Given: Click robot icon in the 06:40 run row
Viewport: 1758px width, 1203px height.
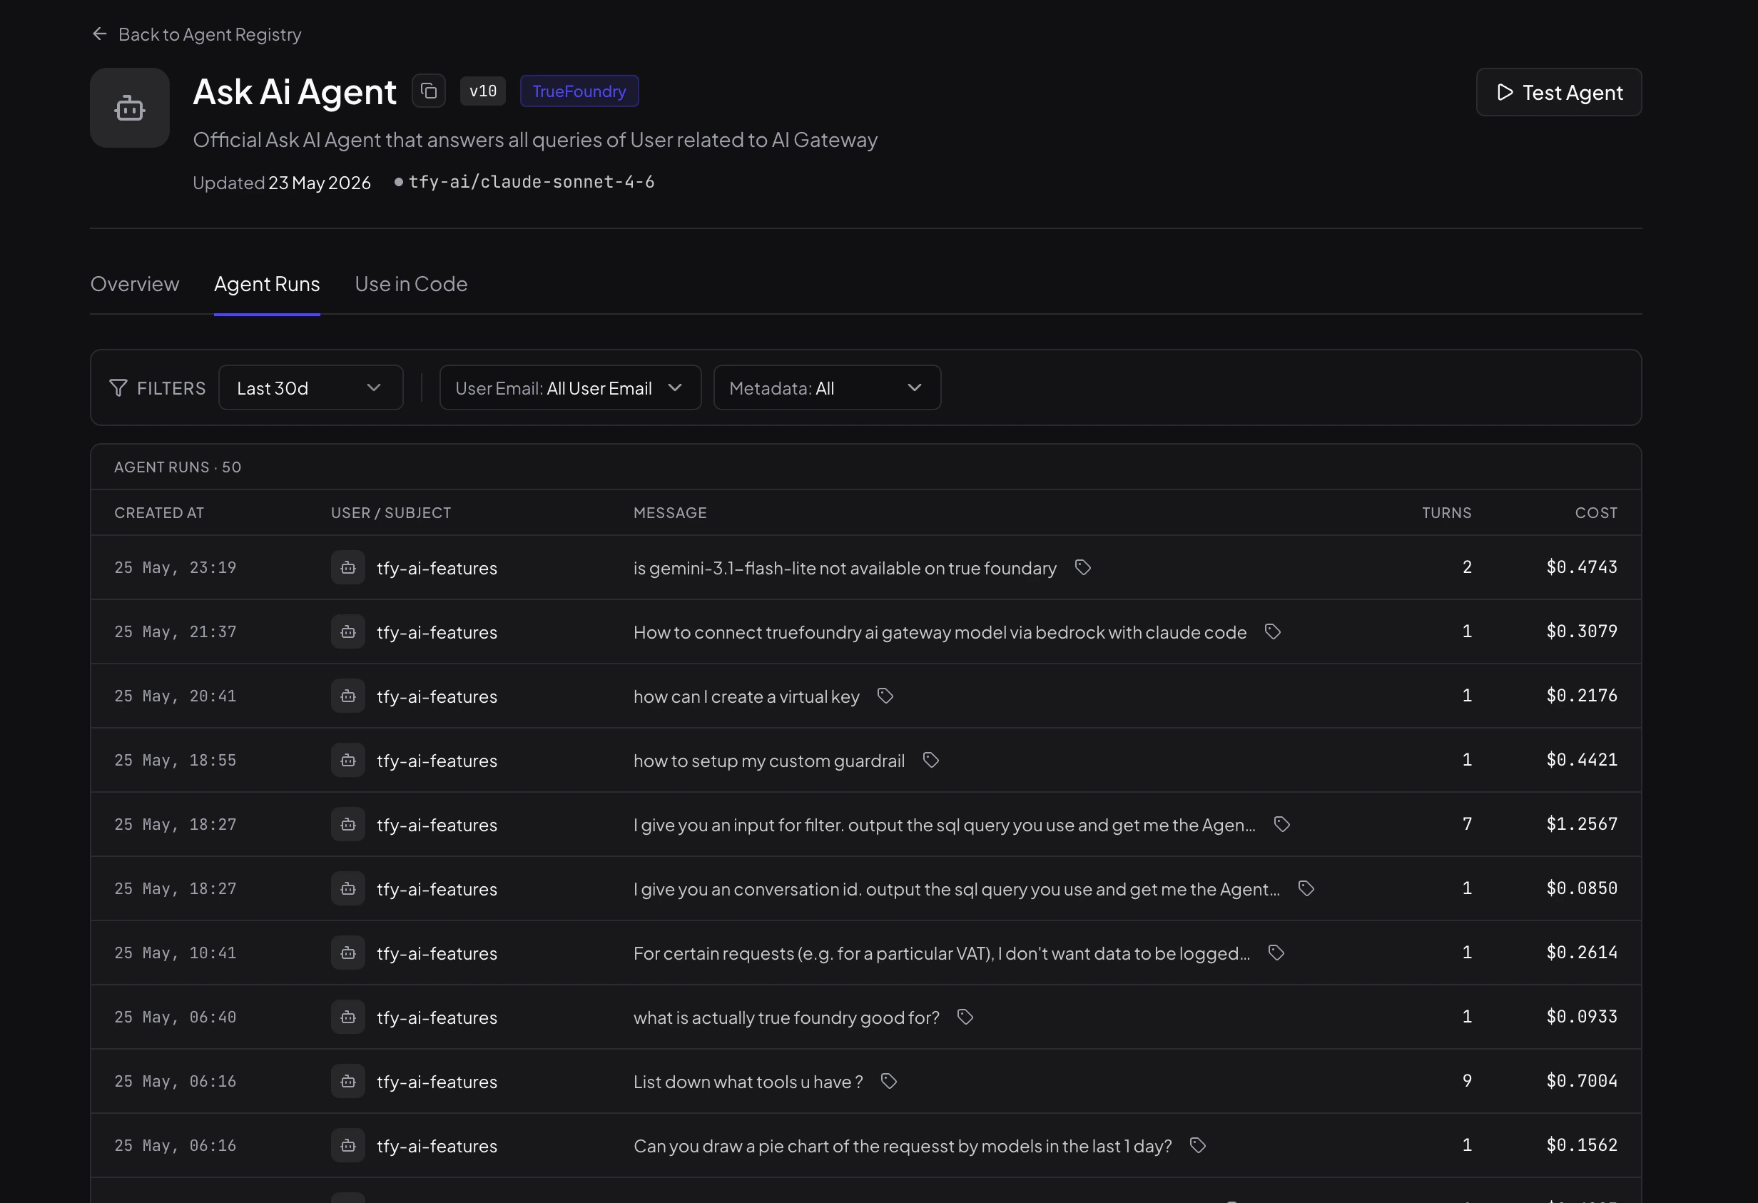Looking at the screenshot, I should coord(348,1017).
